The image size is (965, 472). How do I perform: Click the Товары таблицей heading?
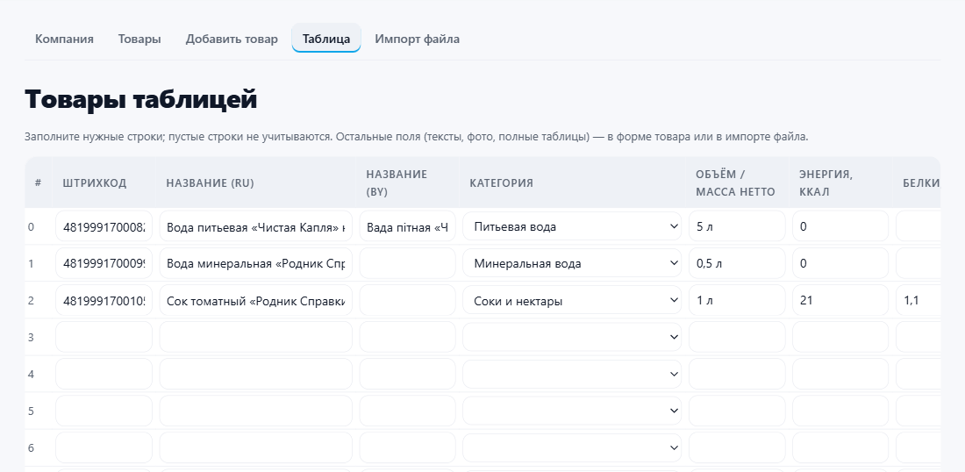click(x=141, y=99)
